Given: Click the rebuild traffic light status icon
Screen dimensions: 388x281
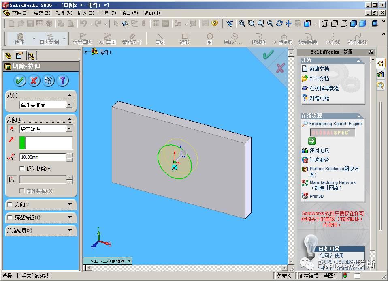Looking at the screenshot, I should (345, 275).
